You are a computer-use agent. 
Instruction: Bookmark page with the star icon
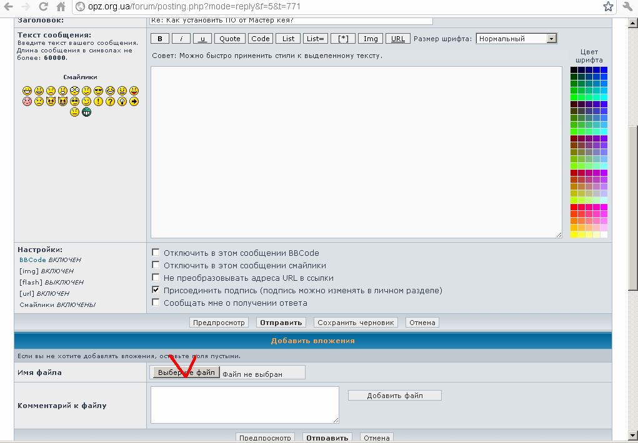tap(608, 7)
